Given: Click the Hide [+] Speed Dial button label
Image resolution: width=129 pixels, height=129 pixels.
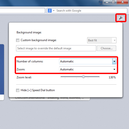Looking at the screenshot, I should [x=38, y=90].
